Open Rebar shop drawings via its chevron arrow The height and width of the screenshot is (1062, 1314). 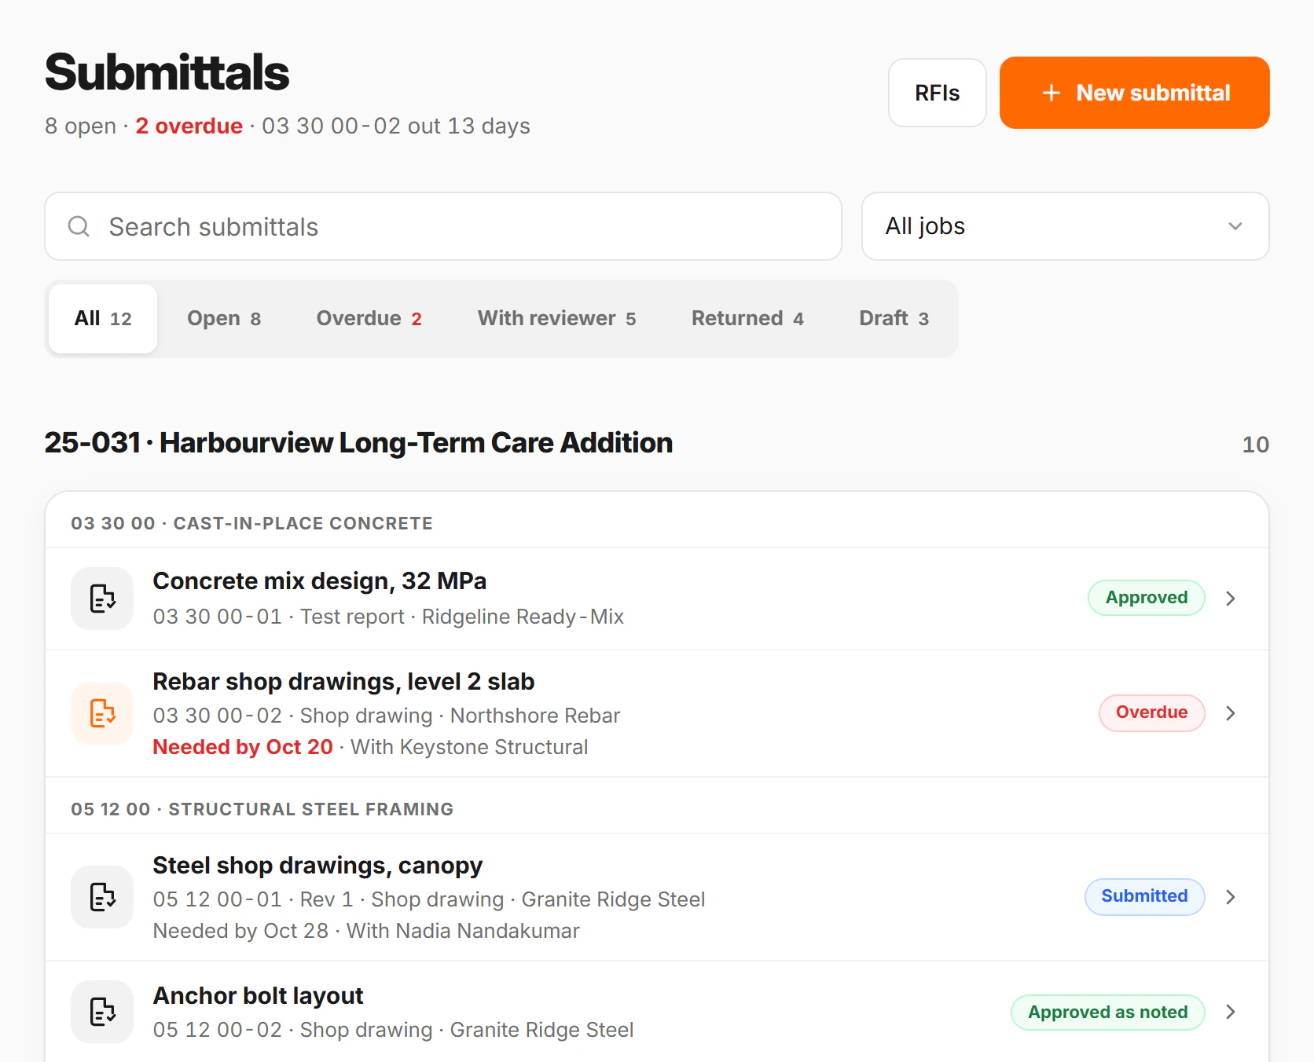click(1231, 713)
